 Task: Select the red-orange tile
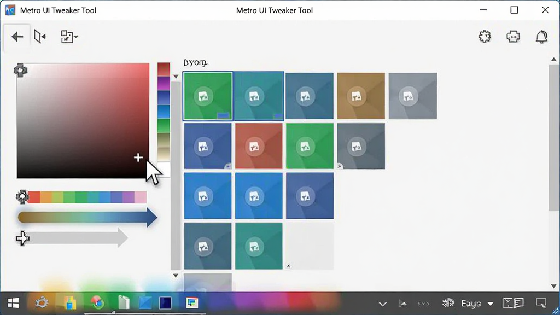point(259,146)
